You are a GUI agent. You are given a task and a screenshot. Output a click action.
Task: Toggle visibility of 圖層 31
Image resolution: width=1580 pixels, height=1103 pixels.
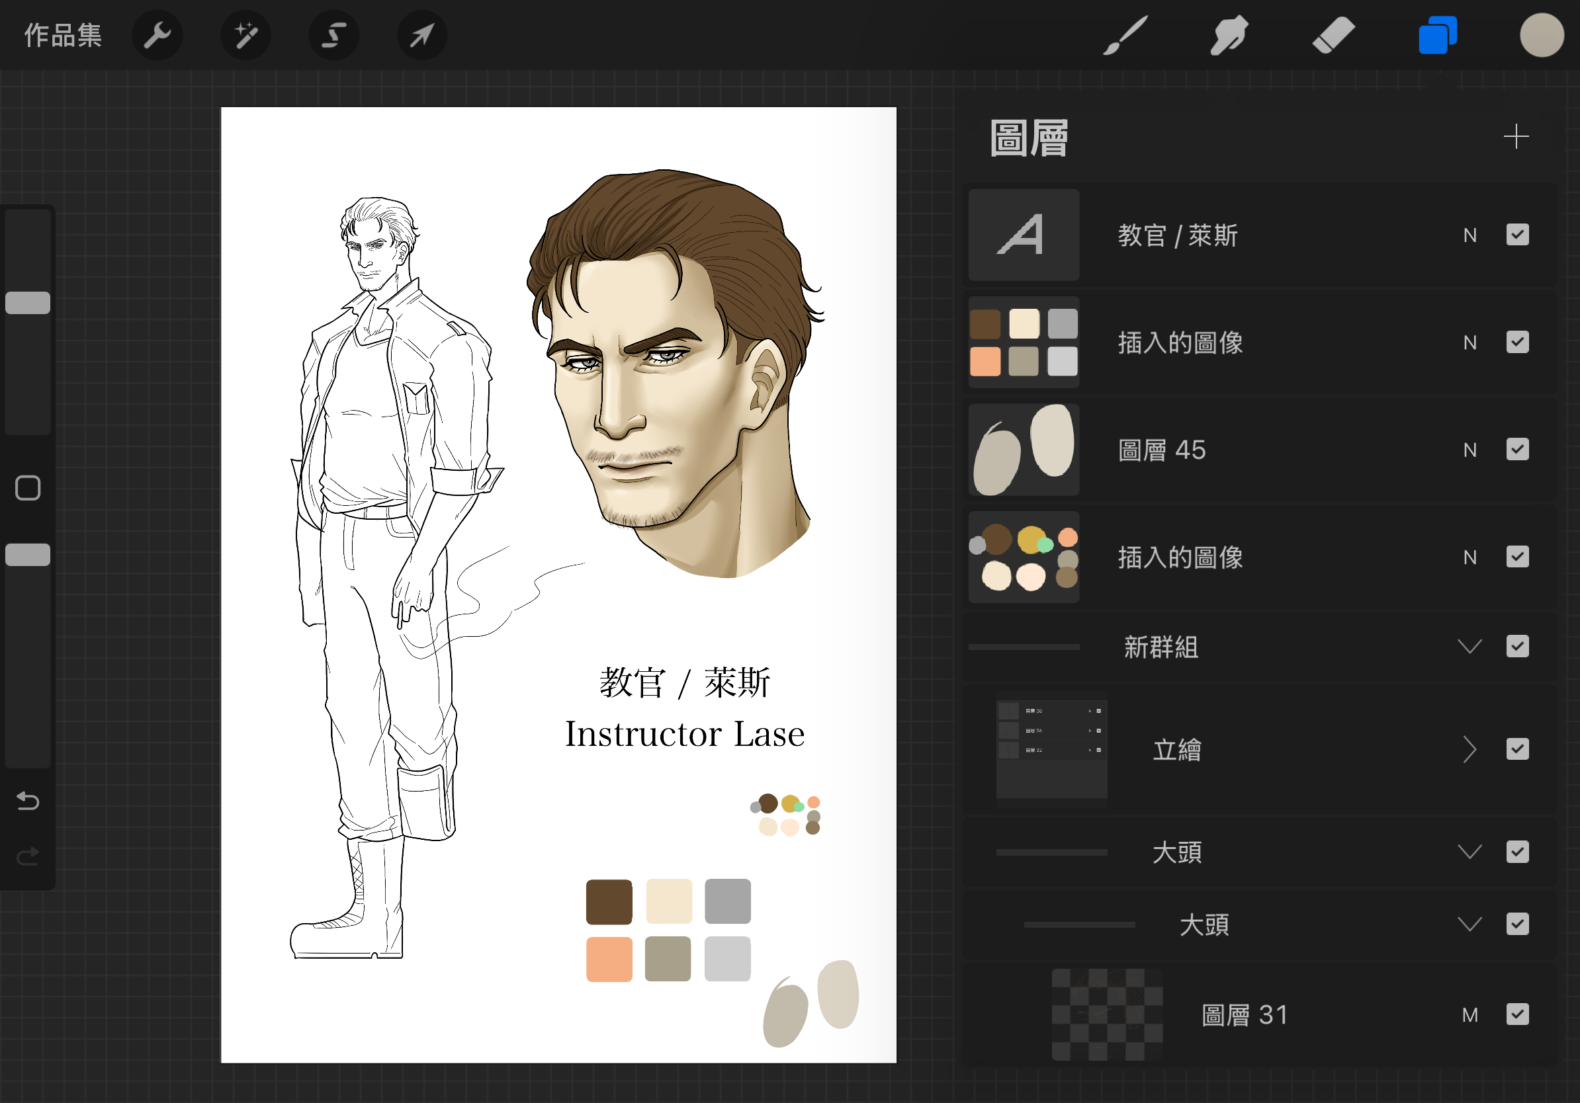point(1516,1014)
